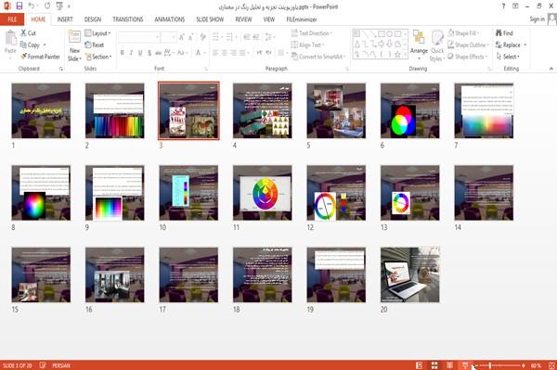
Task: Start Slide Show from the status bar icon
Action: (465, 365)
